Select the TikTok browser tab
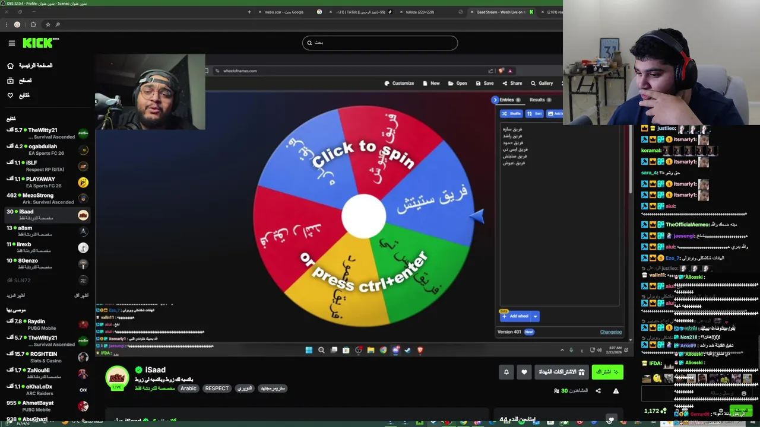 point(362,12)
